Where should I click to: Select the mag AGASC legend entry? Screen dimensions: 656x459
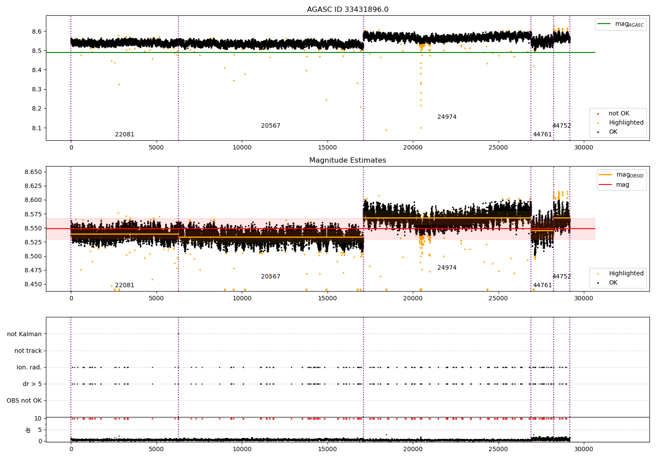[621, 24]
